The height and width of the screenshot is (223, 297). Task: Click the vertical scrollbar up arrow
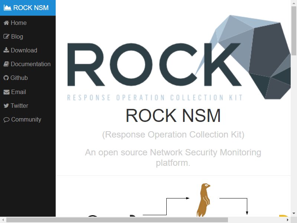(x=294, y=3)
